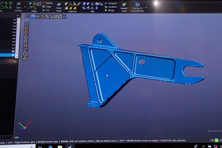Click the 'Middle button: pan' status text
Image resolution: width=222 pixels, height=148 pixels.
pyautogui.click(x=48, y=142)
